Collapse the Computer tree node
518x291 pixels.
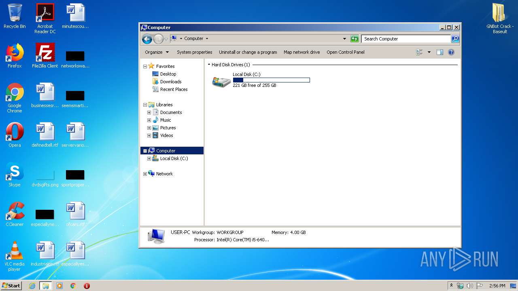coord(145,151)
